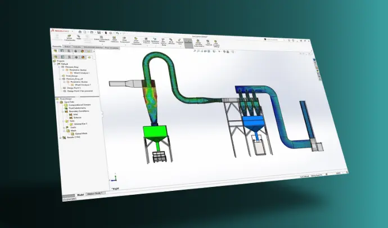388x228 pixels.
Task: Click the green hopper in the model
Action: coord(155,134)
